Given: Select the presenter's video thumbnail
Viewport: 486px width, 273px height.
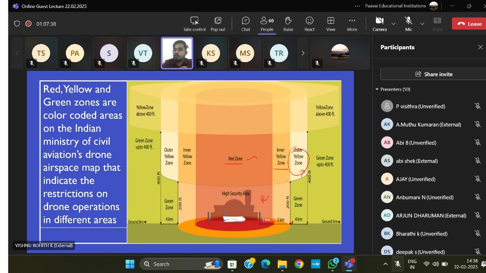Looking at the screenshot, I should pyautogui.click(x=177, y=53).
